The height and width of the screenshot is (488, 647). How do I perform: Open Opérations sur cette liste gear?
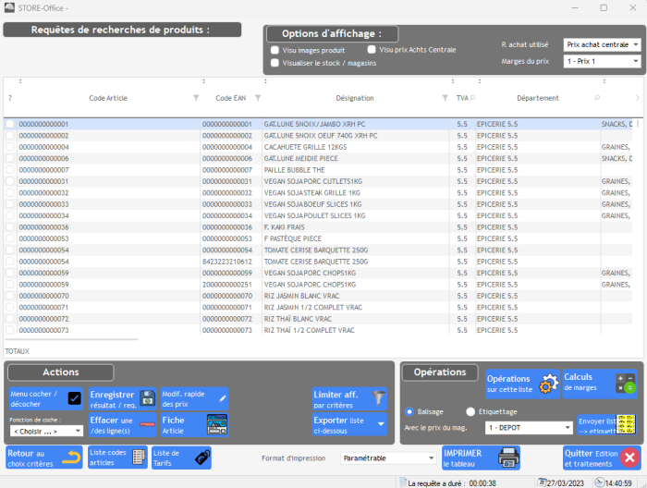(522, 383)
